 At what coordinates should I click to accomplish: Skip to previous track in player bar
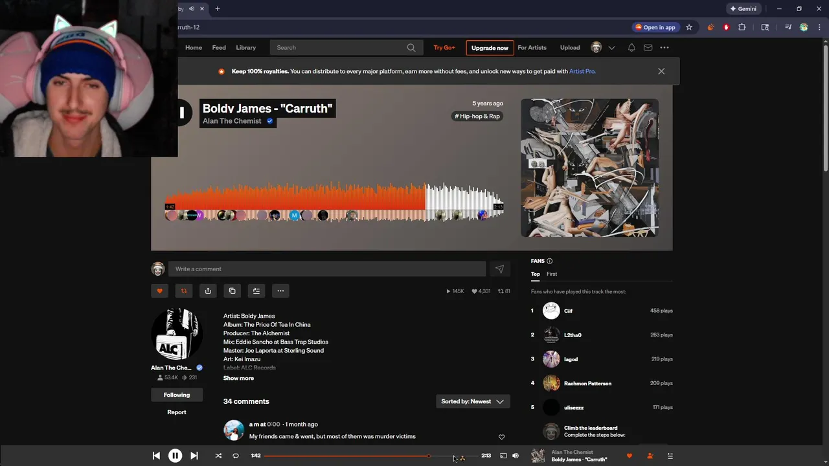[156, 456]
